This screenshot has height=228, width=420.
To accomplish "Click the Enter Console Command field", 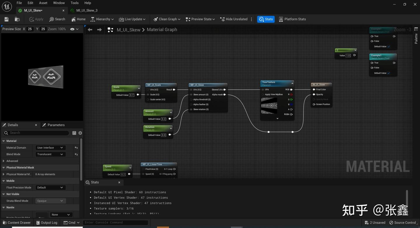I will click(x=115, y=222).
